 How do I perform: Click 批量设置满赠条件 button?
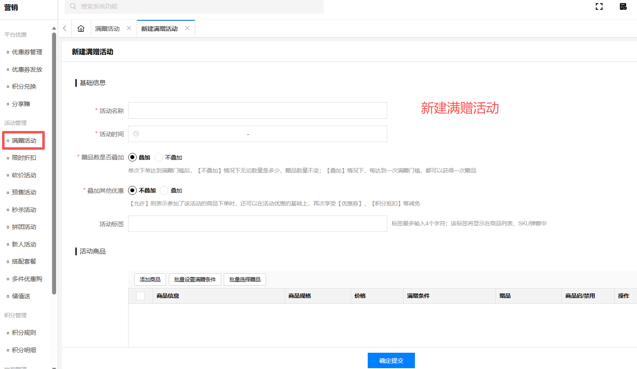point(195,279)
